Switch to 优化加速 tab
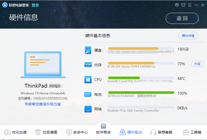Image resolution: width=207 pixels, height=140 pixels. point(16,132)
